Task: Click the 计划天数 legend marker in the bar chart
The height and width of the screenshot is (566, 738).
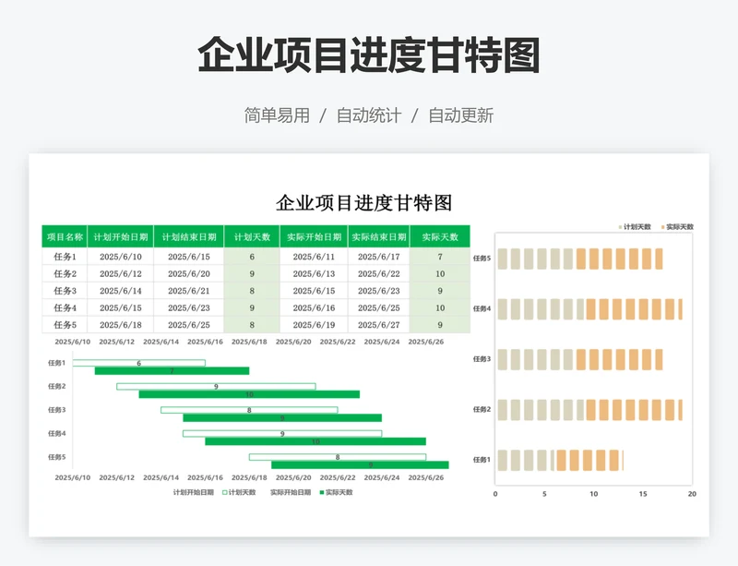Action: [620, 226]
